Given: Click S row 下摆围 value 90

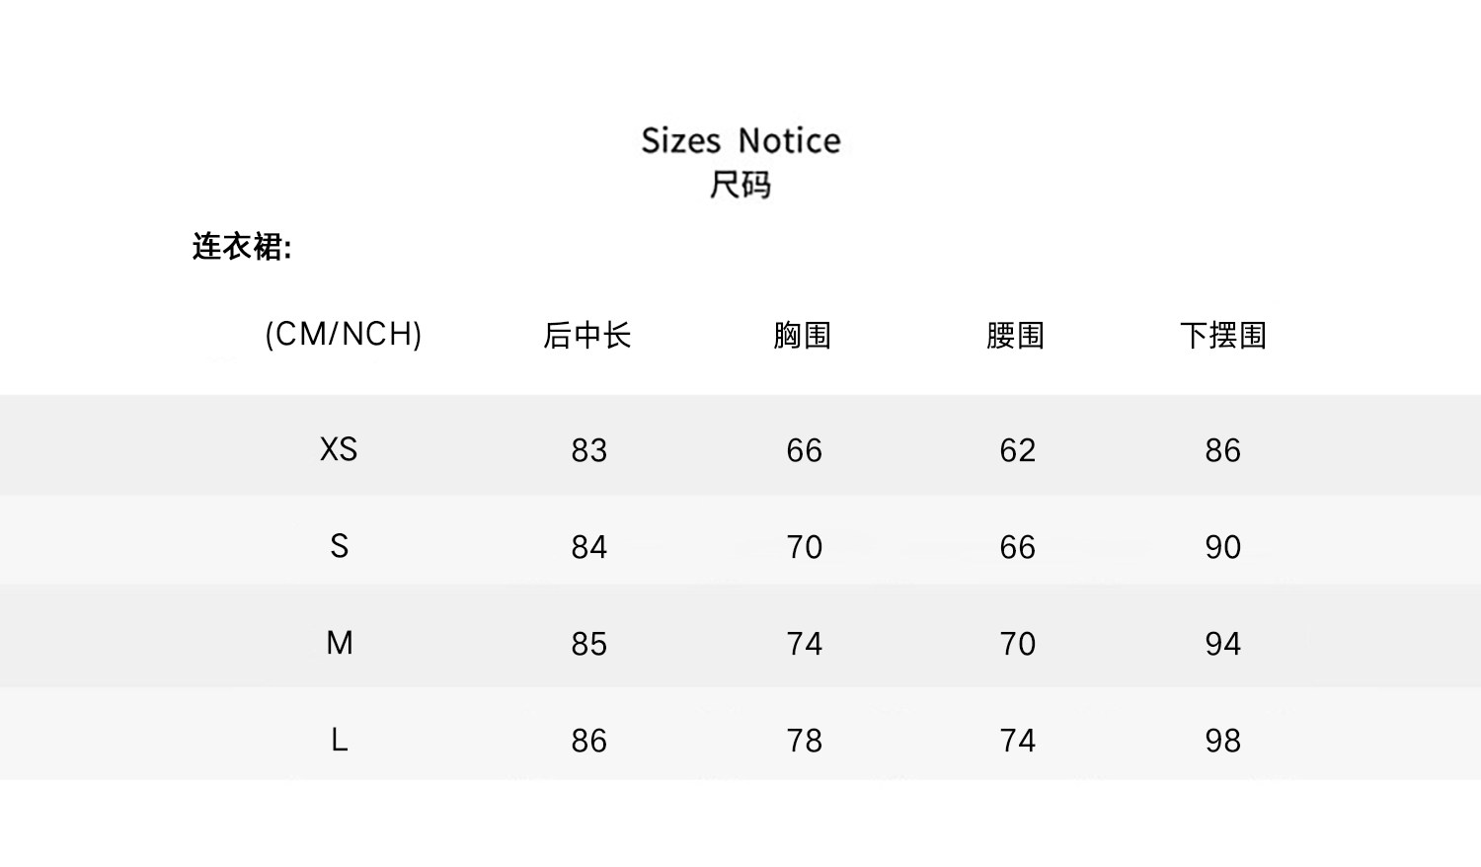Looking at the screenshot, I should (x=1222, y=547).
